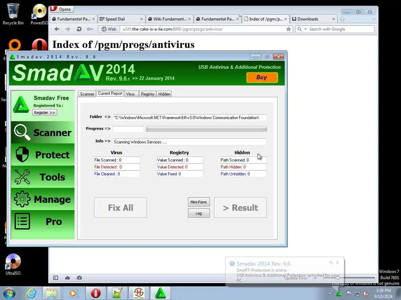Bookmark the page with the star icon
Screen dimensions: 401x300
pyautogui.click(x=289, y=29)
